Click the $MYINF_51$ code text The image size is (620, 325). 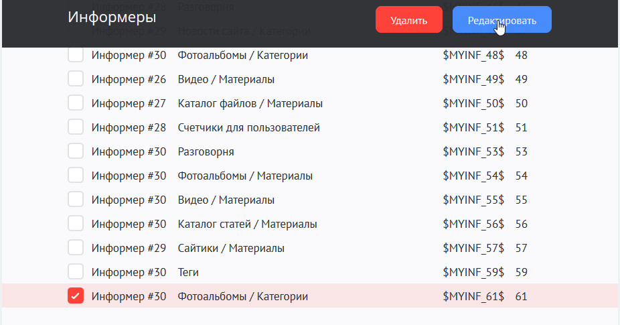coord(473,127)
